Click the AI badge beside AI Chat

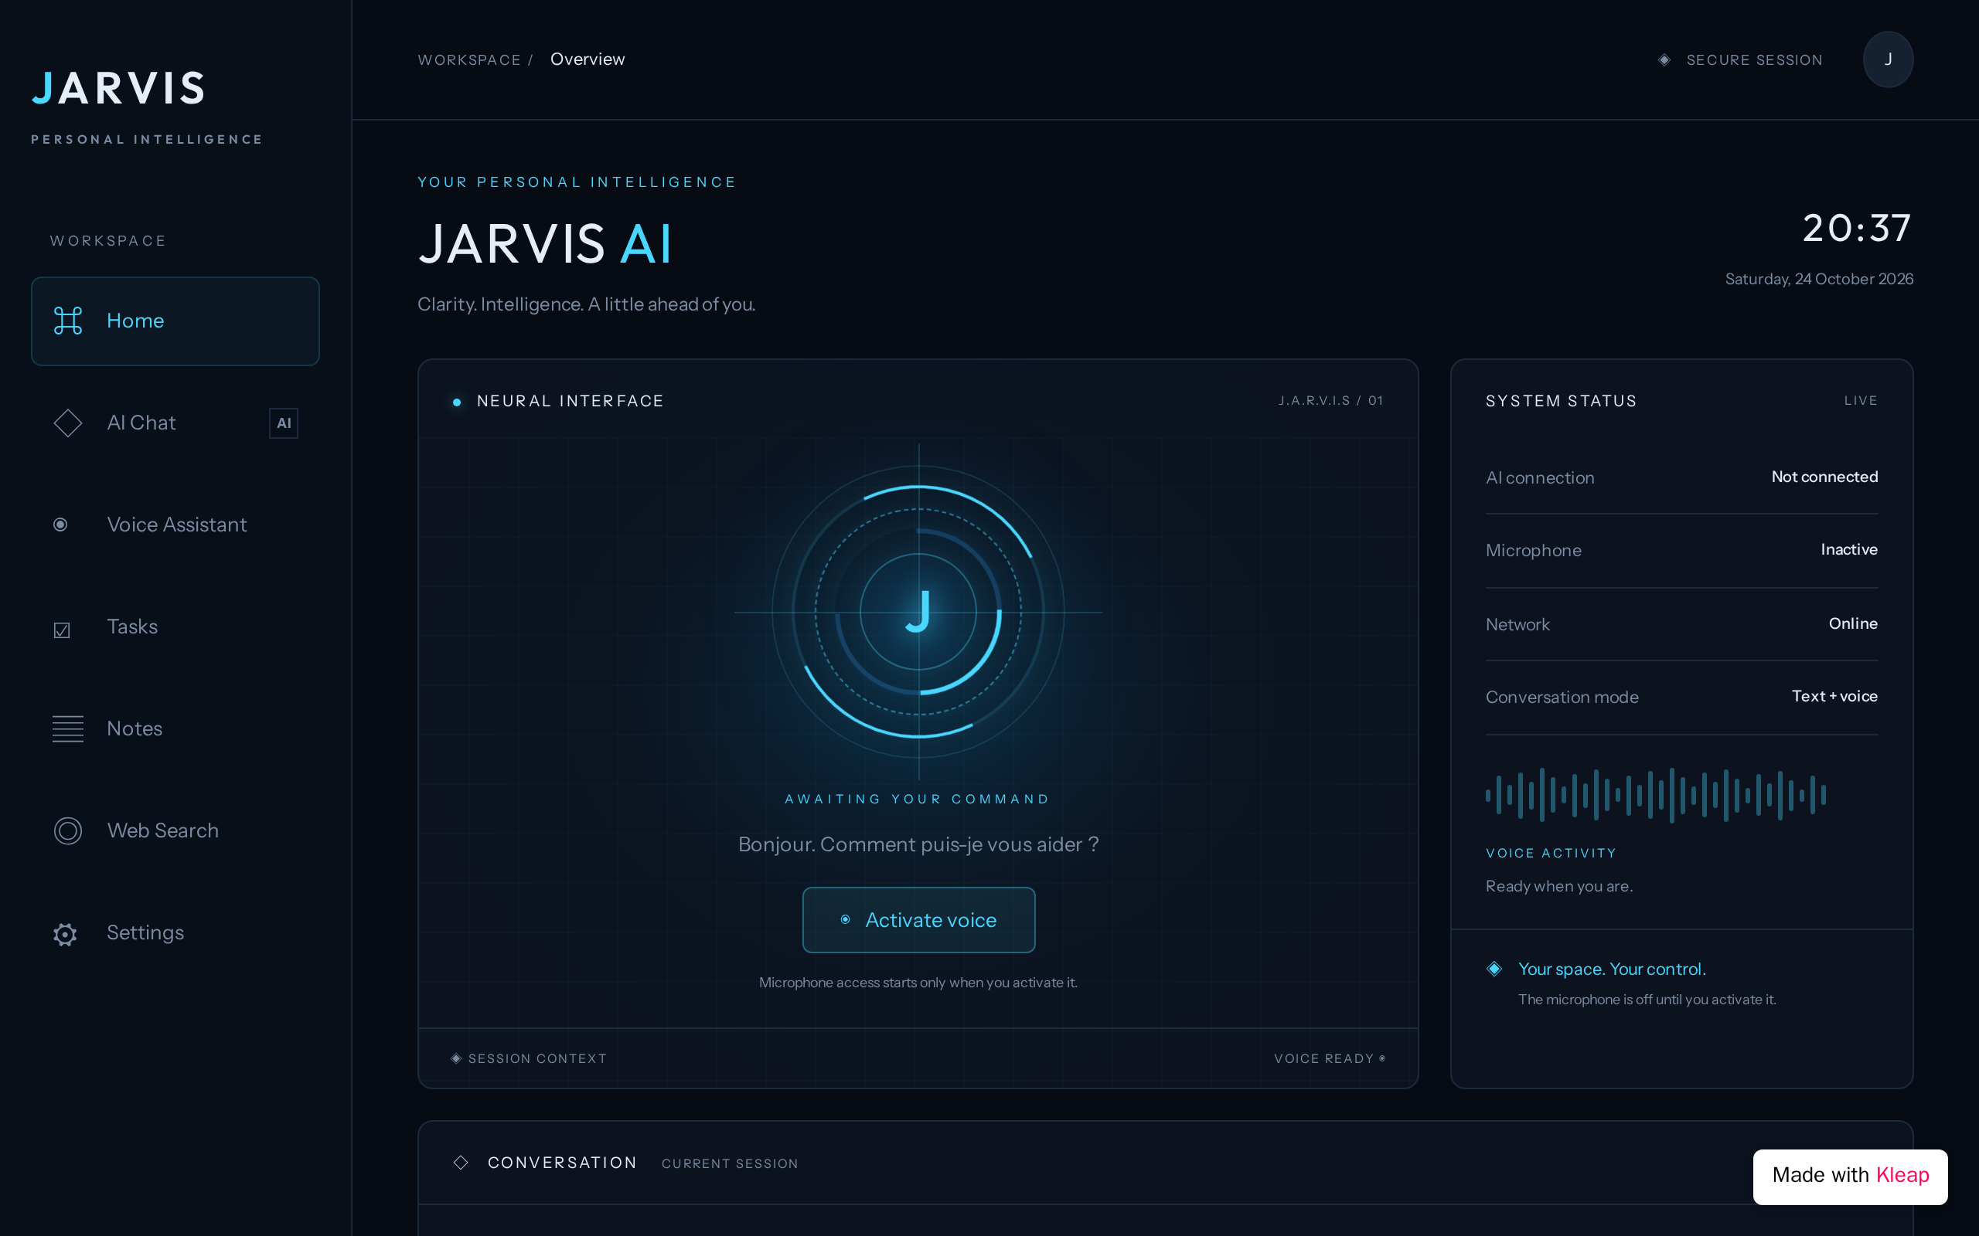coord(284,423)
